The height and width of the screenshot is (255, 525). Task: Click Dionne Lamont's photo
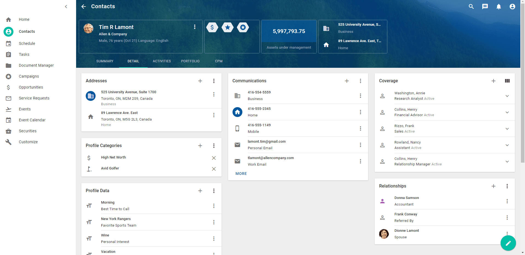click(384, 234)
